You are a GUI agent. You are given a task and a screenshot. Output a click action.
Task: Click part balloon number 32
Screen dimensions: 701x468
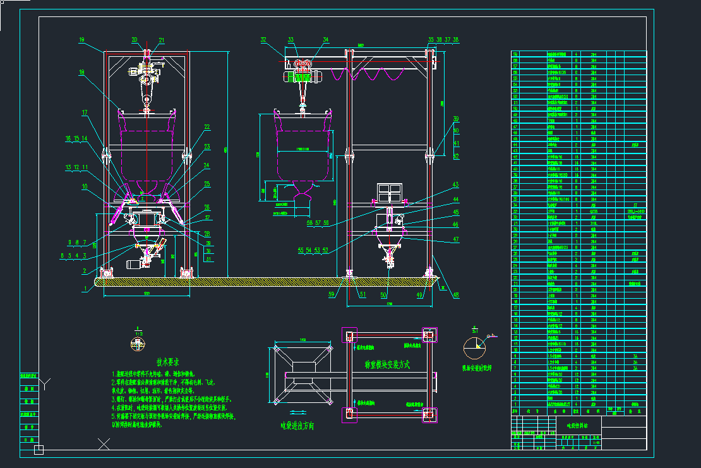[x=263, y=40]
